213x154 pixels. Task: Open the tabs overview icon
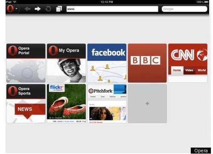click(x=59, y=9)
